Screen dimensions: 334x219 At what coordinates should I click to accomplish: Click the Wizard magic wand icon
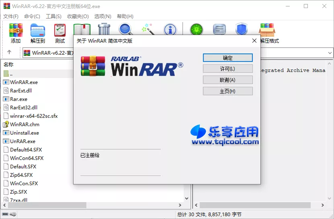pos(148,29)
